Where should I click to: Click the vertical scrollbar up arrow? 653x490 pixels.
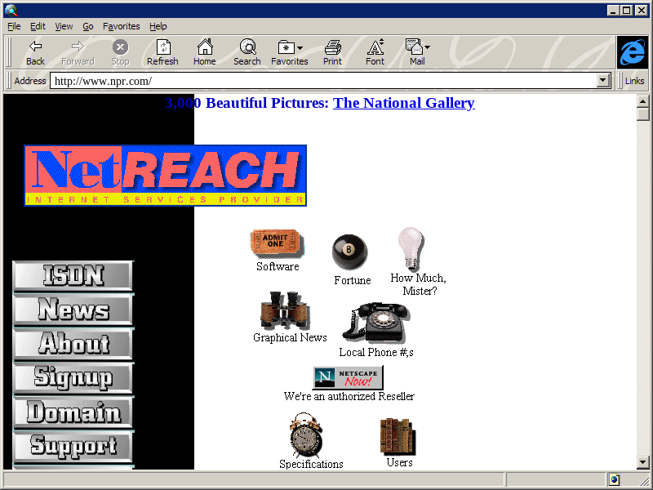tap(643, 100)
